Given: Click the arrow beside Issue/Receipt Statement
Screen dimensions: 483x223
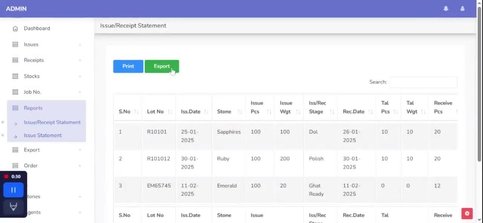Looking at the screenshot, I should tap(16, 124).
